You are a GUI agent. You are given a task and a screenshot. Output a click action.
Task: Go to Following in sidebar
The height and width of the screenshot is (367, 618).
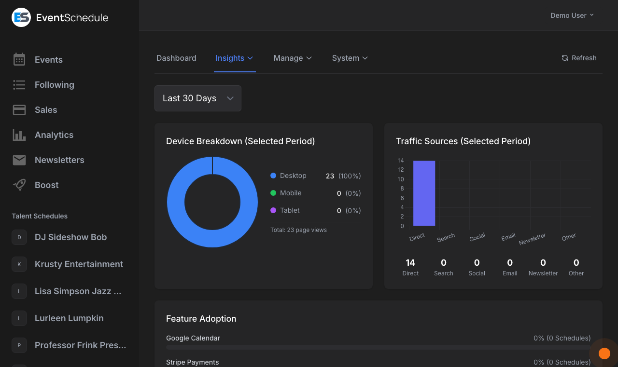(x=55, y=85)
